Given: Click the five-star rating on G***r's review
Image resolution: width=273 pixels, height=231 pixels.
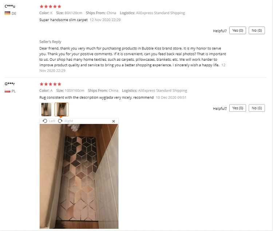Looking at the screenshot, I should point(50,84).
